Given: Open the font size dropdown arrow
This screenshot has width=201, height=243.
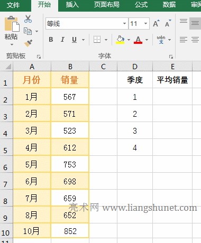Looking at the screenshot, I should click(x=145, y=23).
